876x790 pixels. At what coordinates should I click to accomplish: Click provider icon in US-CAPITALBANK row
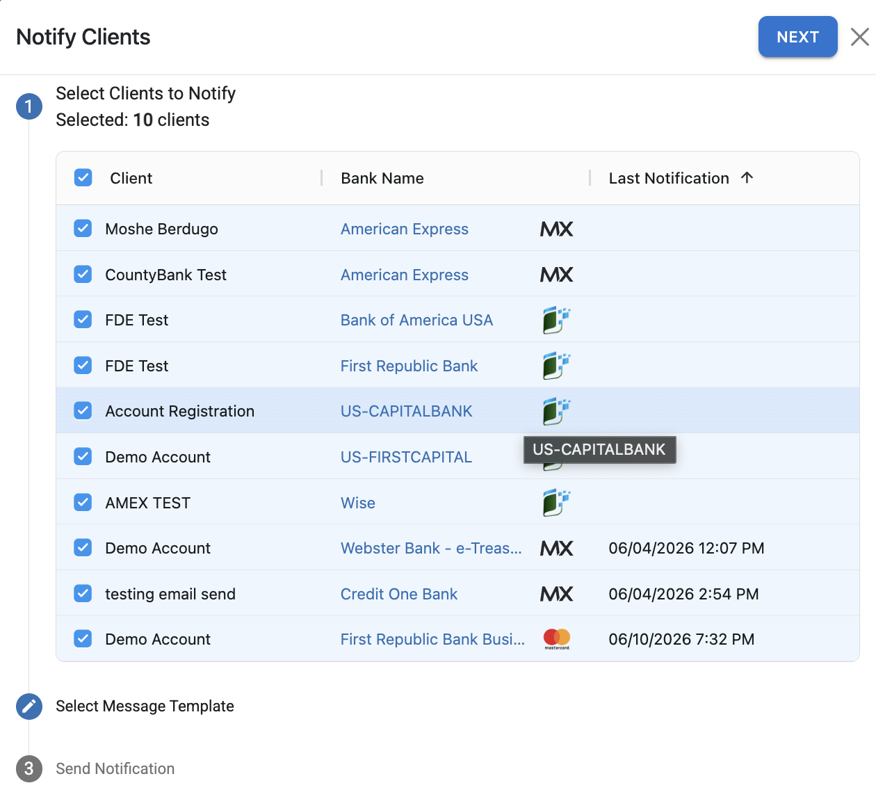556,411
